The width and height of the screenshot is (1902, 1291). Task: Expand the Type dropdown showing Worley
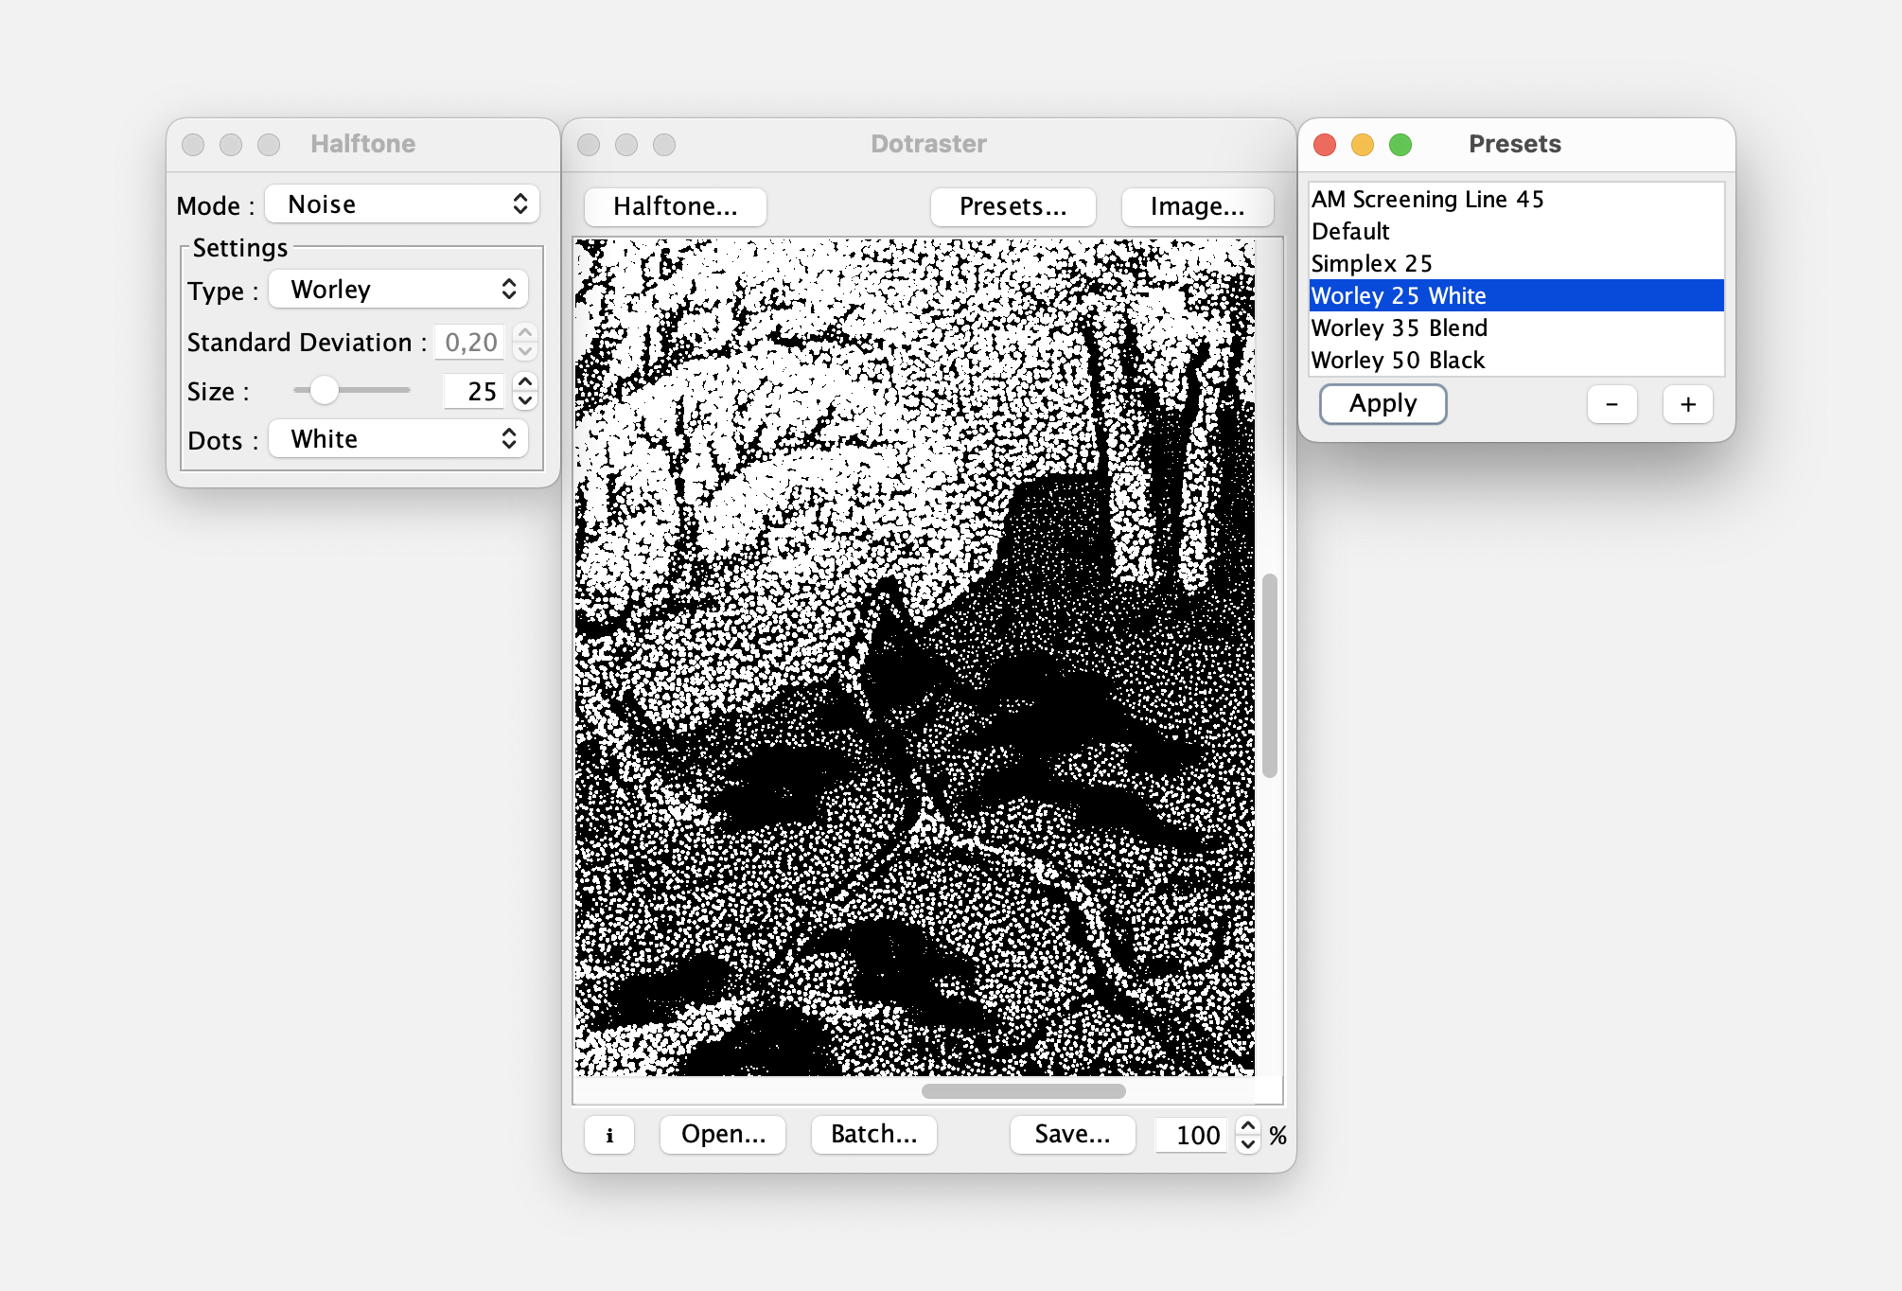(x=398, y=290)
